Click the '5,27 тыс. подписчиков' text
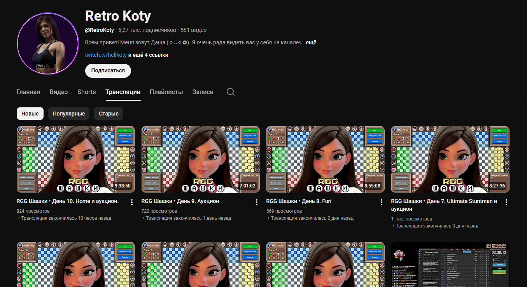The image size is (527, 287). tap(147, 30)
